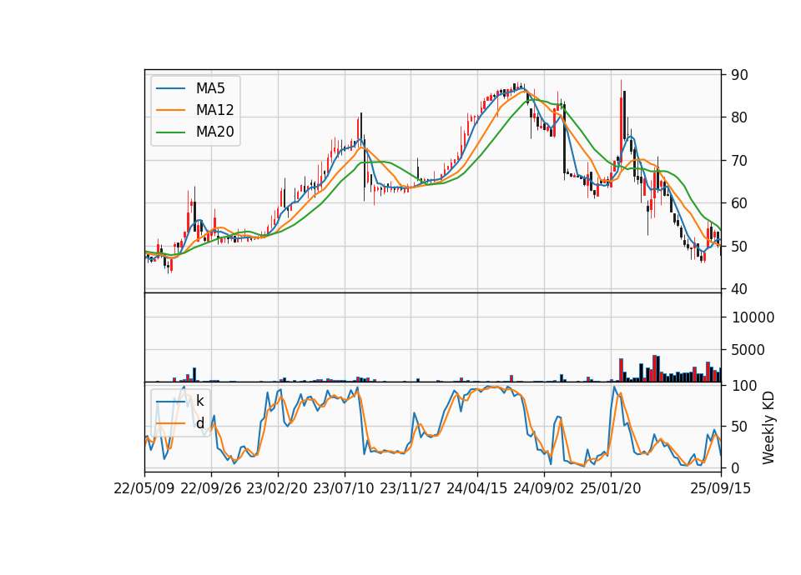Image resolution: width=801 pixels, height=575 pixels.
Task: Click the MA5 legend label
Action: click(210, 88)
